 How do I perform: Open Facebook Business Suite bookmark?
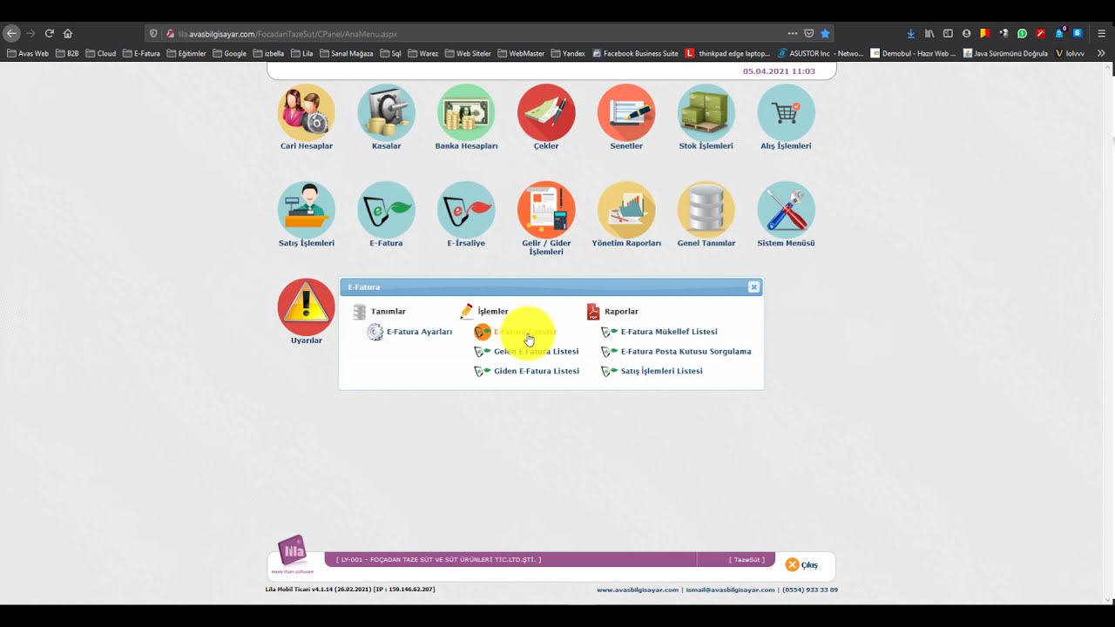[x=635, y=53]
